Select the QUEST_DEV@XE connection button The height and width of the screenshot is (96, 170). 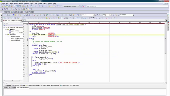tap(16, 12)
